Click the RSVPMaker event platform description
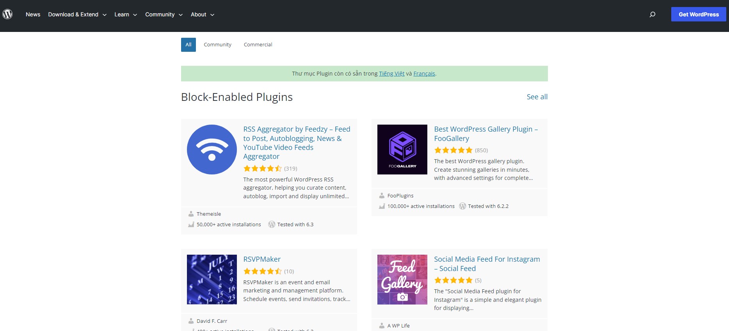The height and width of the screenshot is (331, 729). click(x=297, y=291)
